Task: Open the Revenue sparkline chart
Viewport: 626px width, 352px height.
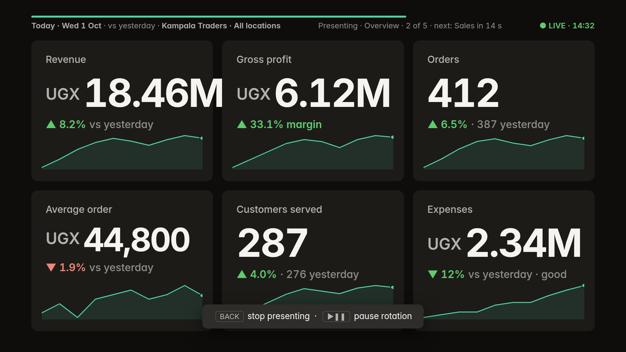Action: [x=122, y=152]
